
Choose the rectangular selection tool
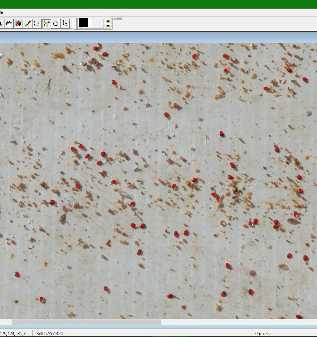[37, 24]
